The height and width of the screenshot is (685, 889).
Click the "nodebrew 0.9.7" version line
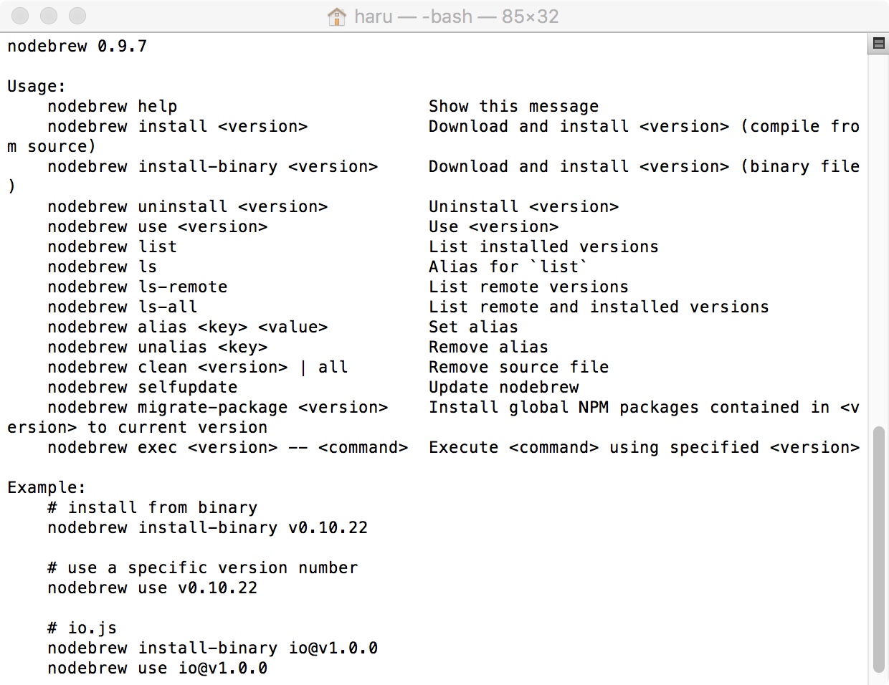pos(77,47)
